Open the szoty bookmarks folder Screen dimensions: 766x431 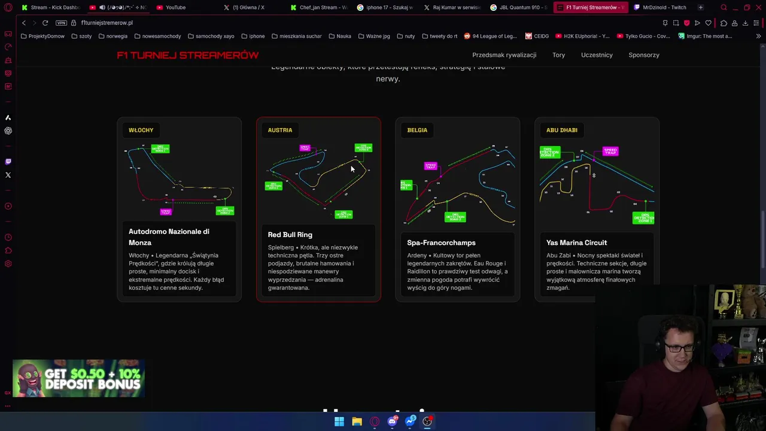point(81,36)
